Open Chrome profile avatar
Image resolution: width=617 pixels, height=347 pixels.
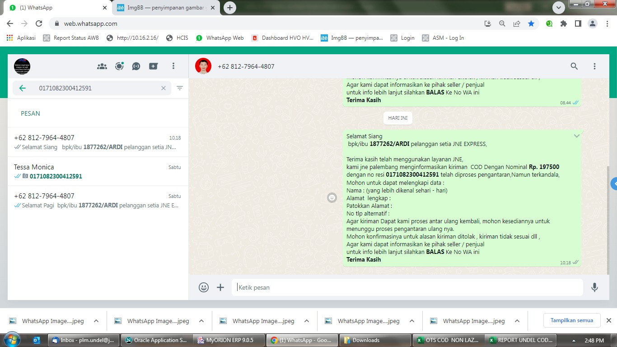[x=593, y=23]
